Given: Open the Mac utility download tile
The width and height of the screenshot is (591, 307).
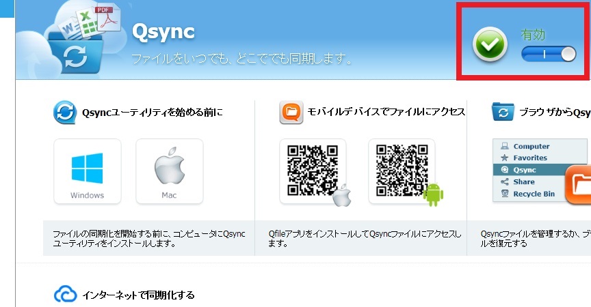Looking at the screenshot, I should click(x=170, y=171).
